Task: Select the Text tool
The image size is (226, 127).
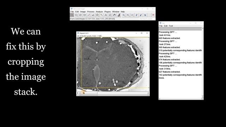Action: tap(106, 15)
